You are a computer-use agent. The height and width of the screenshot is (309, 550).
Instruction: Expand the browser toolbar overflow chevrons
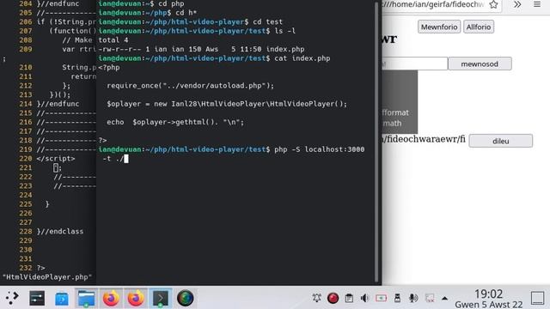(x=517, y=5)
